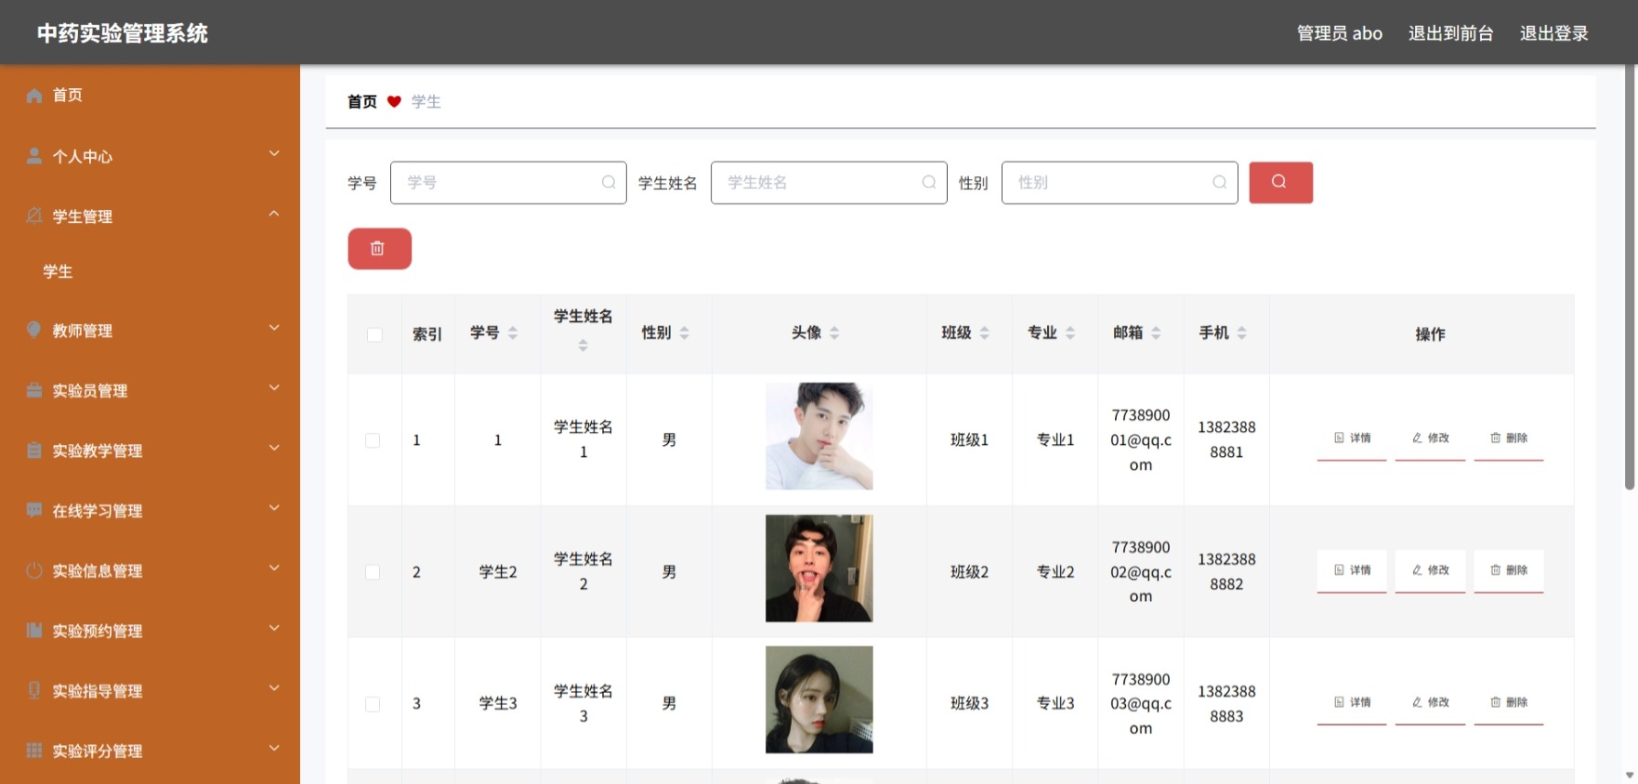Image resolution: width=1638 pixels, height=784 pixels.
Task: Click the red batch delete trash button
Action: (379, 249)
